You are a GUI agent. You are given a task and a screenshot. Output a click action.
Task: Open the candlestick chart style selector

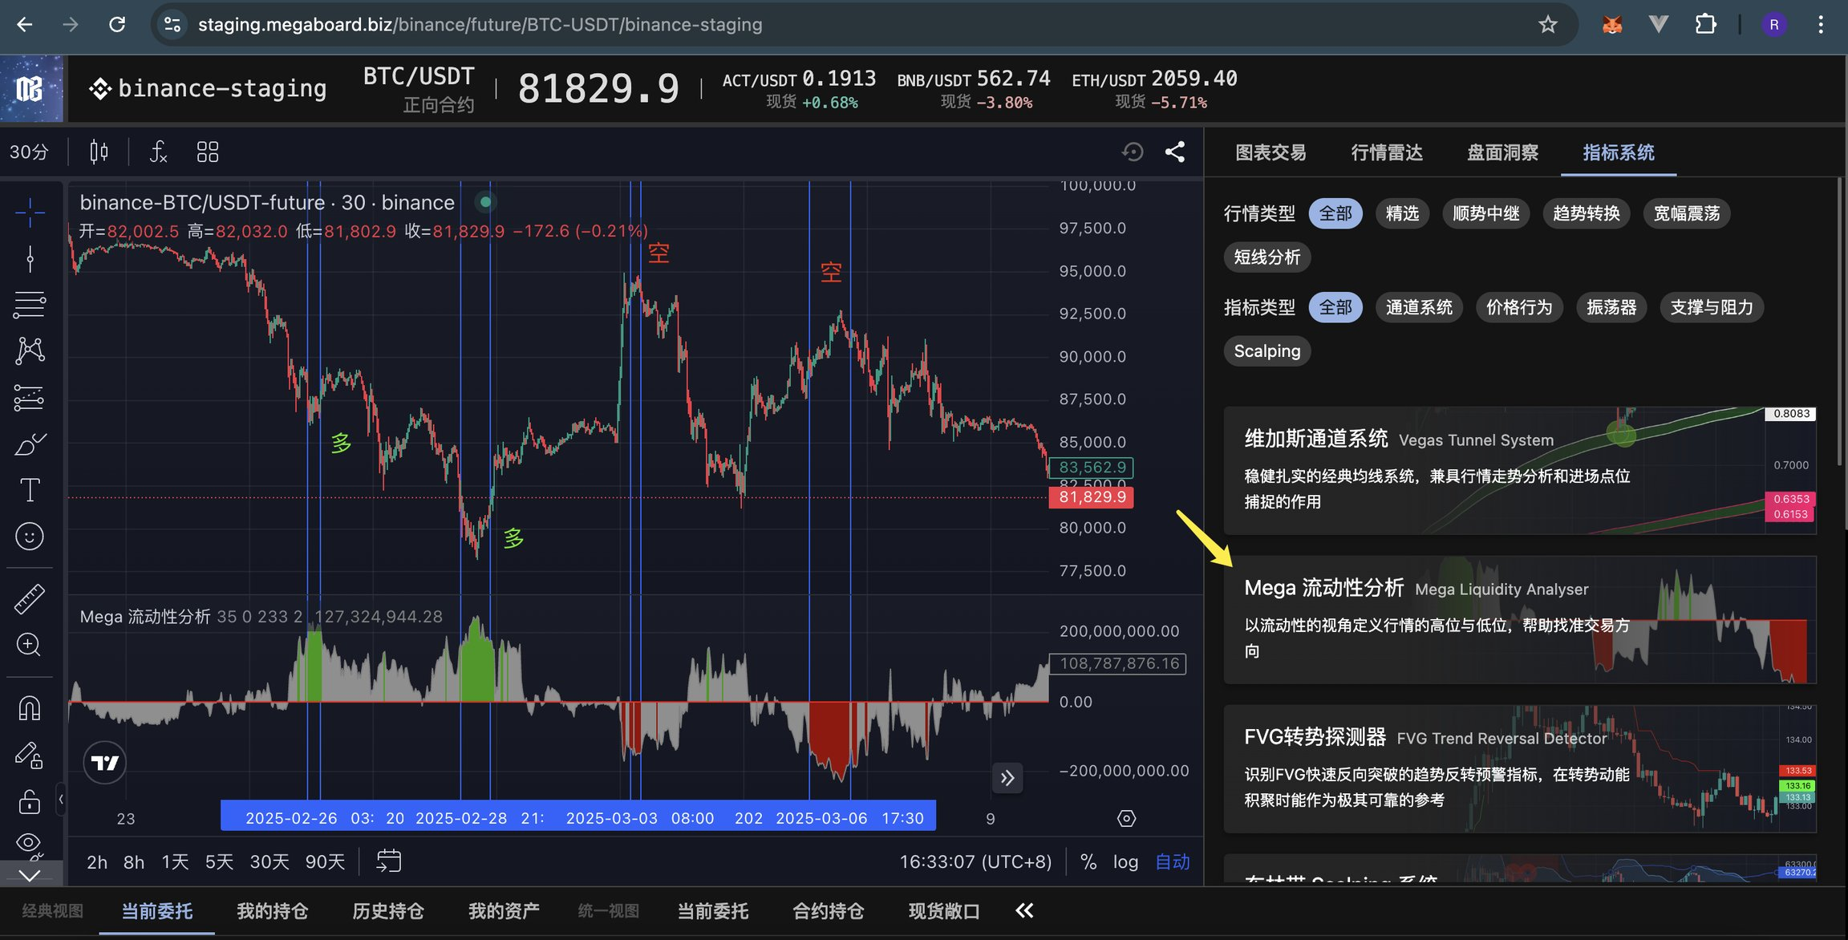pos(99,152)
